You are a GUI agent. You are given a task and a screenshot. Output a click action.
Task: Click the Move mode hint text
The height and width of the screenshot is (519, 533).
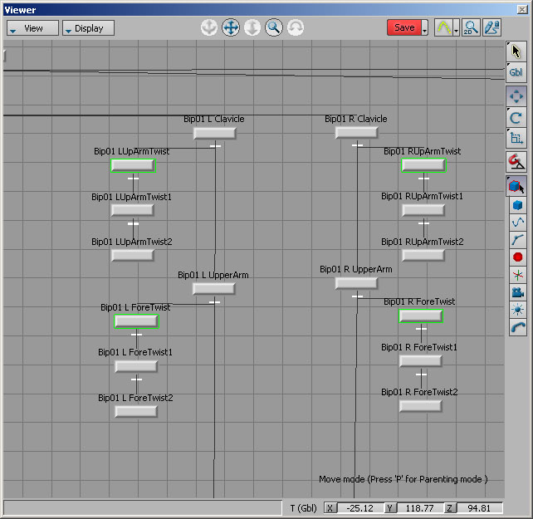click(403, 479)
